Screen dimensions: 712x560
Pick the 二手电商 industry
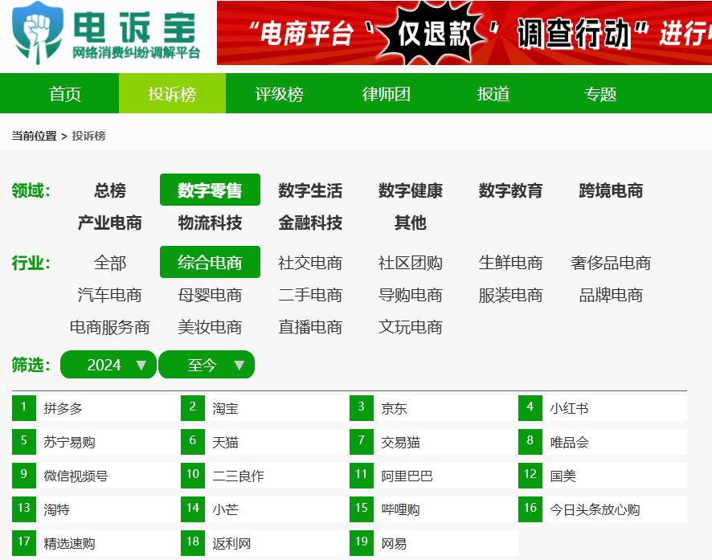click(310, 295)
